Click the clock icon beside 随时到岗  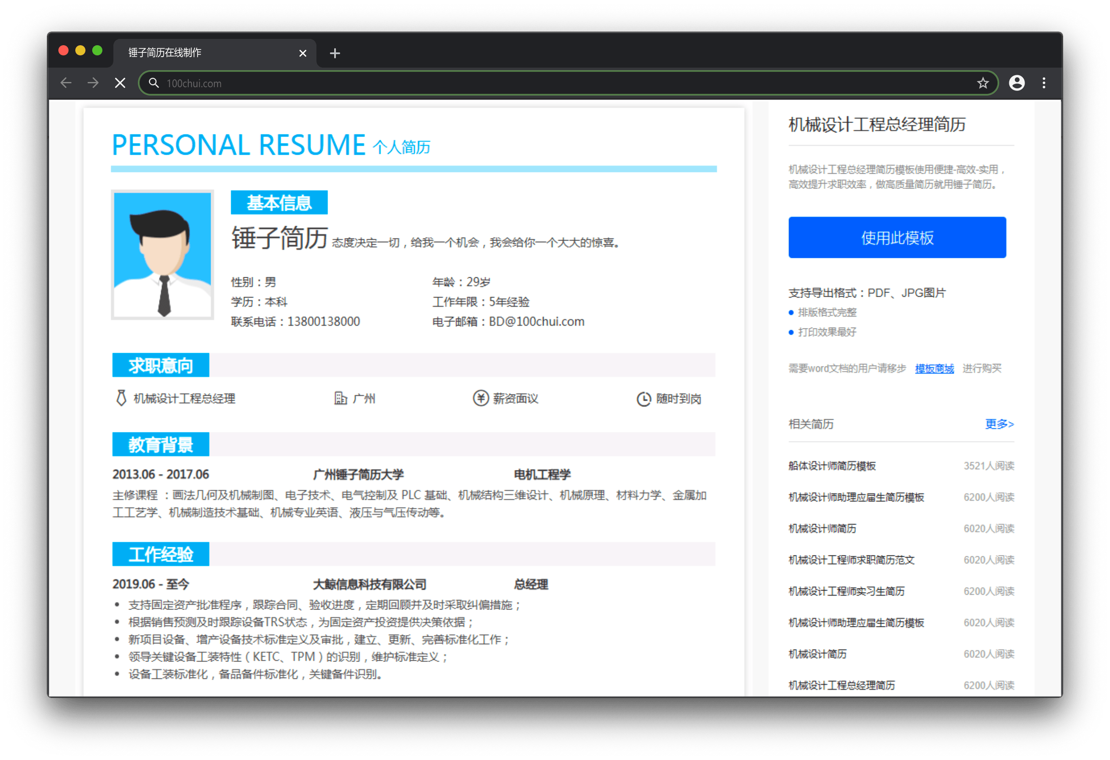click(643, 399)
